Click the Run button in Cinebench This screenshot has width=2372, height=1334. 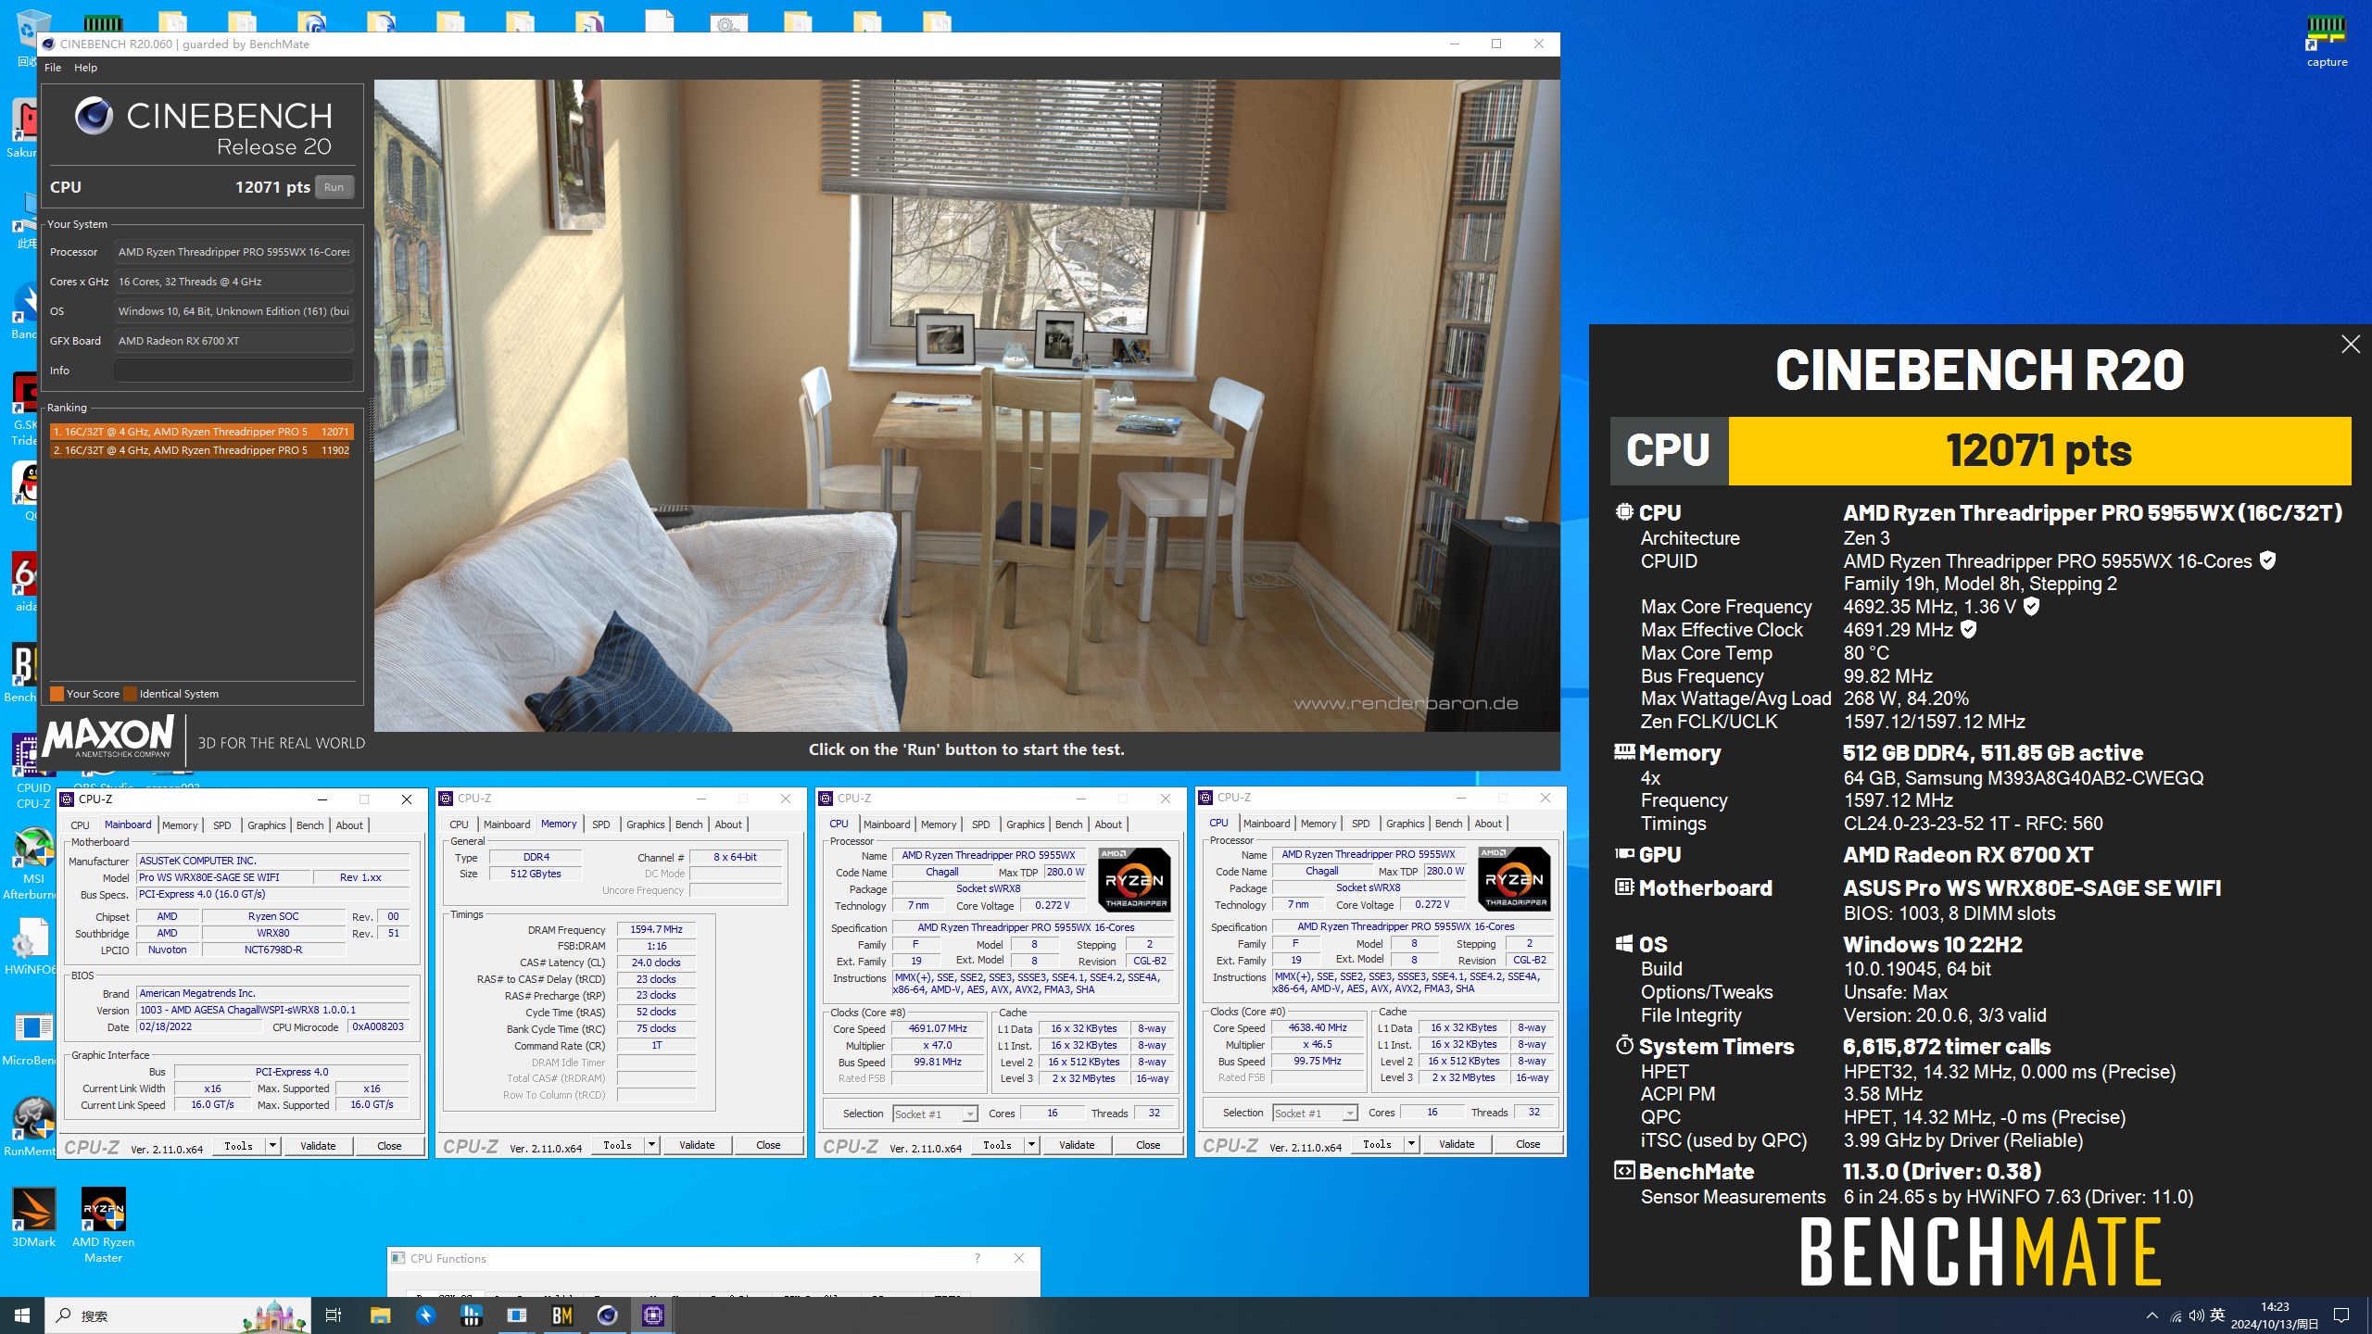click(334, 187)
